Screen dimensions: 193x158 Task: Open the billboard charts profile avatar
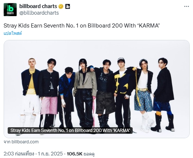[x=10, y=10]
